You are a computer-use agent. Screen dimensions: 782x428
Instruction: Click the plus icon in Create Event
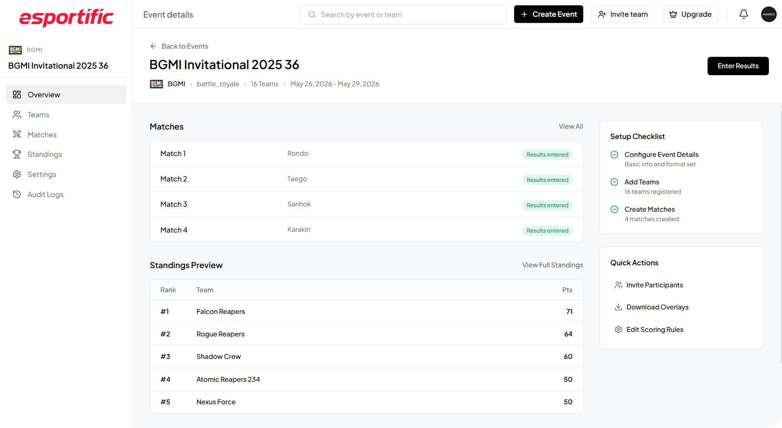(x=524, y=14)
